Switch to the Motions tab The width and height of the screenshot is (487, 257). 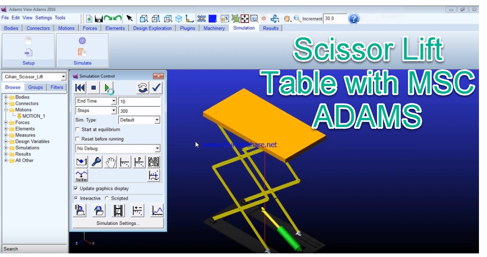point(66,28)
